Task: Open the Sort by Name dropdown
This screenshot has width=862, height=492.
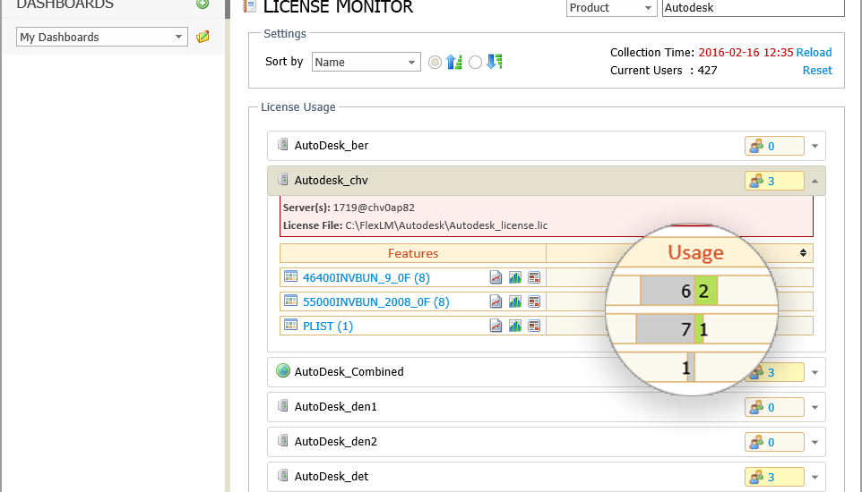Action: pyautogui.click(x=366, y=62)
